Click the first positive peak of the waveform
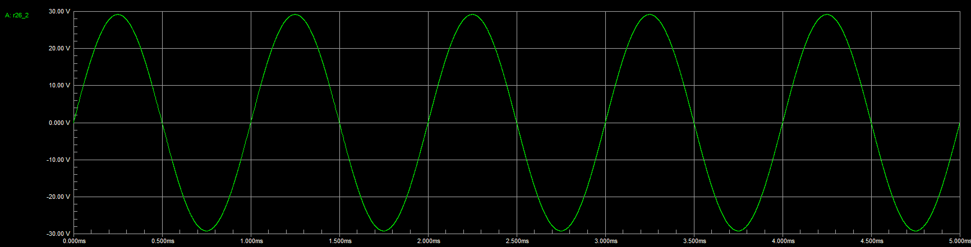Image resolution: width=971 pixels, height=247 pixels. coord(118,15)
